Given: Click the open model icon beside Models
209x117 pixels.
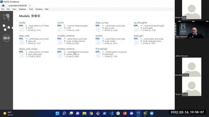Looking at the screenshot, I should [x=36, y=16].
